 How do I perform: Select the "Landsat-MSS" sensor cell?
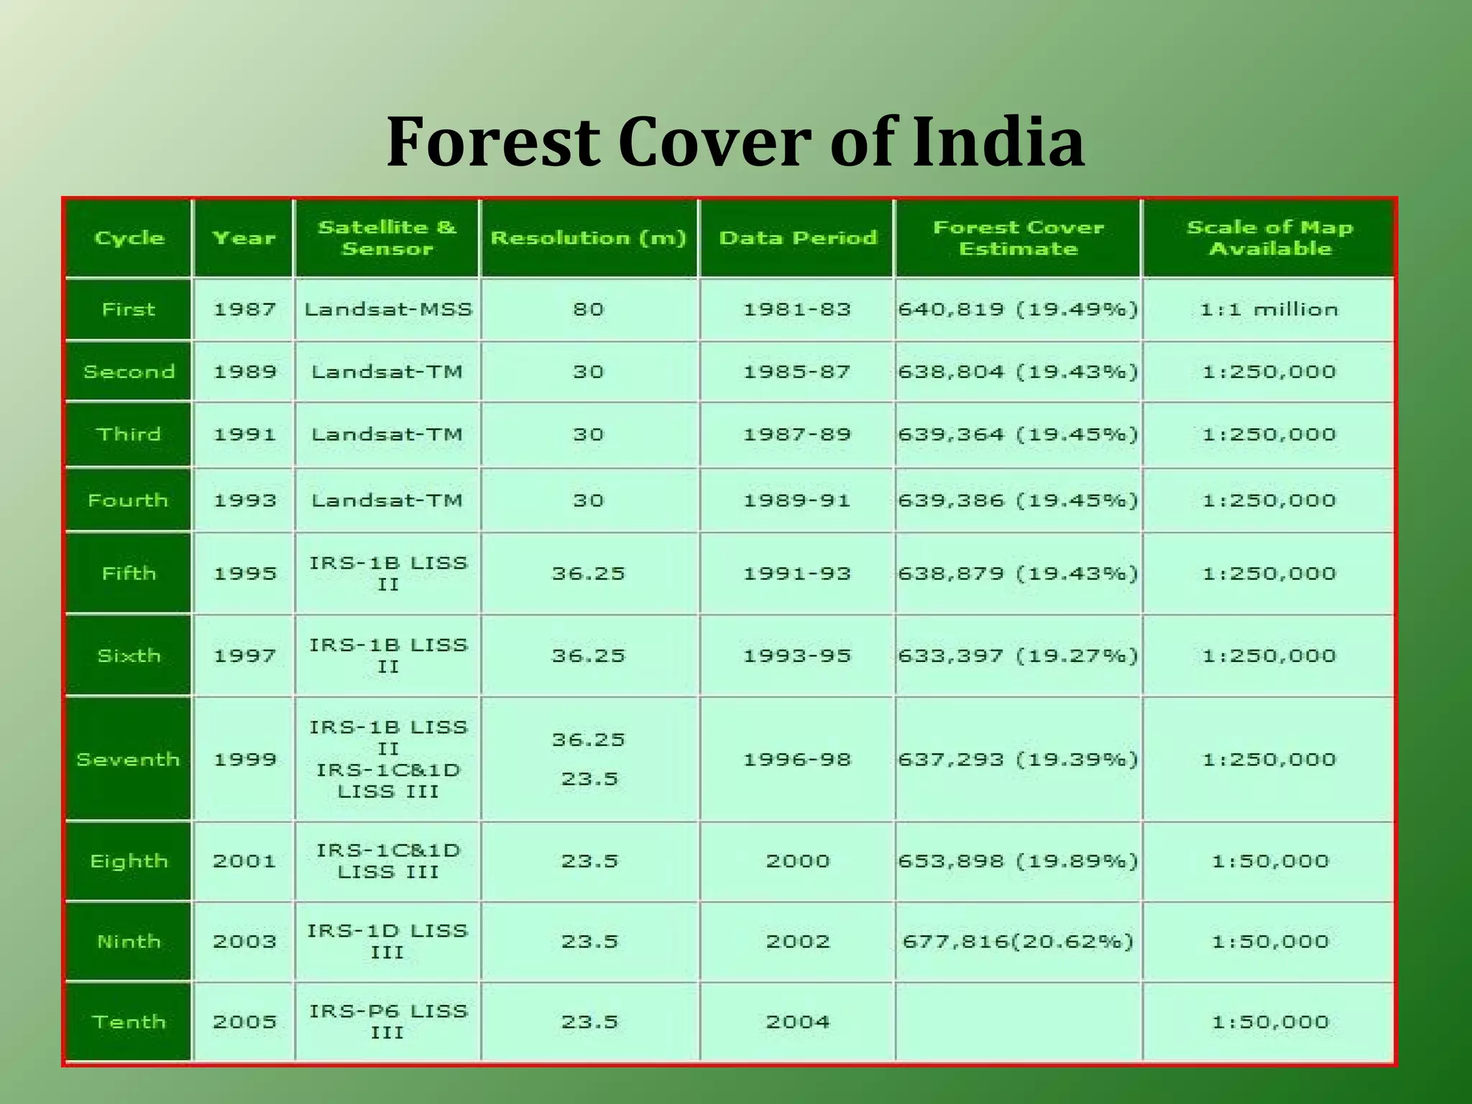[x=388, y=310]
